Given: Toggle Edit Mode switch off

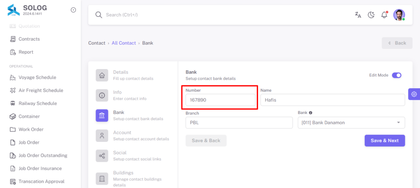Looking at the screenshot, I should tap(397, 75).
